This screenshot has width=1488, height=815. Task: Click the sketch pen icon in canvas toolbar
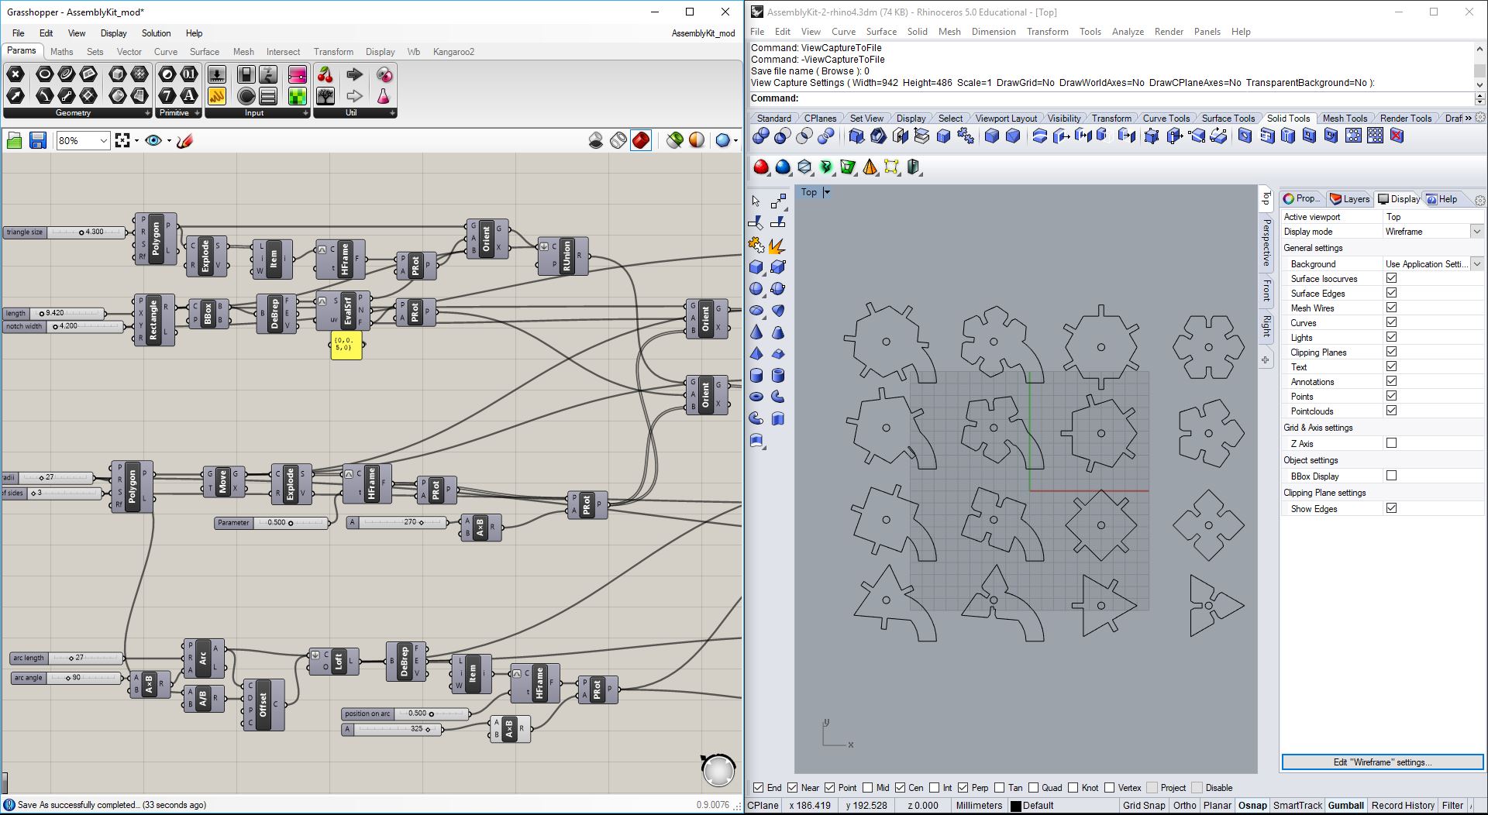pos(184,140)
